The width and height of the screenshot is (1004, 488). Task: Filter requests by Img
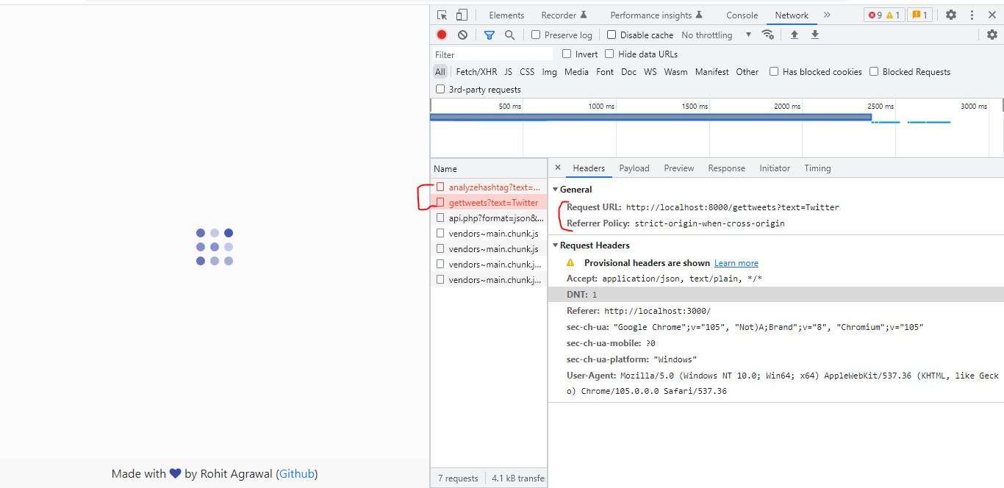pyautogui.click(x=549, y=71)
